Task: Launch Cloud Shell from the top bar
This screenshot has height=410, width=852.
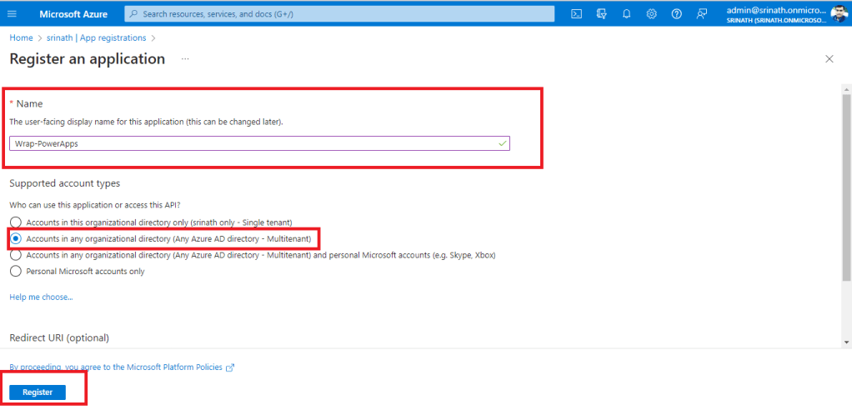Action: pyautogui.click(x=576, y=14)
